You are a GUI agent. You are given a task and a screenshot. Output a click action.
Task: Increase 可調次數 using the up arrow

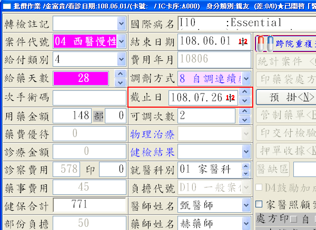(244, 112)
